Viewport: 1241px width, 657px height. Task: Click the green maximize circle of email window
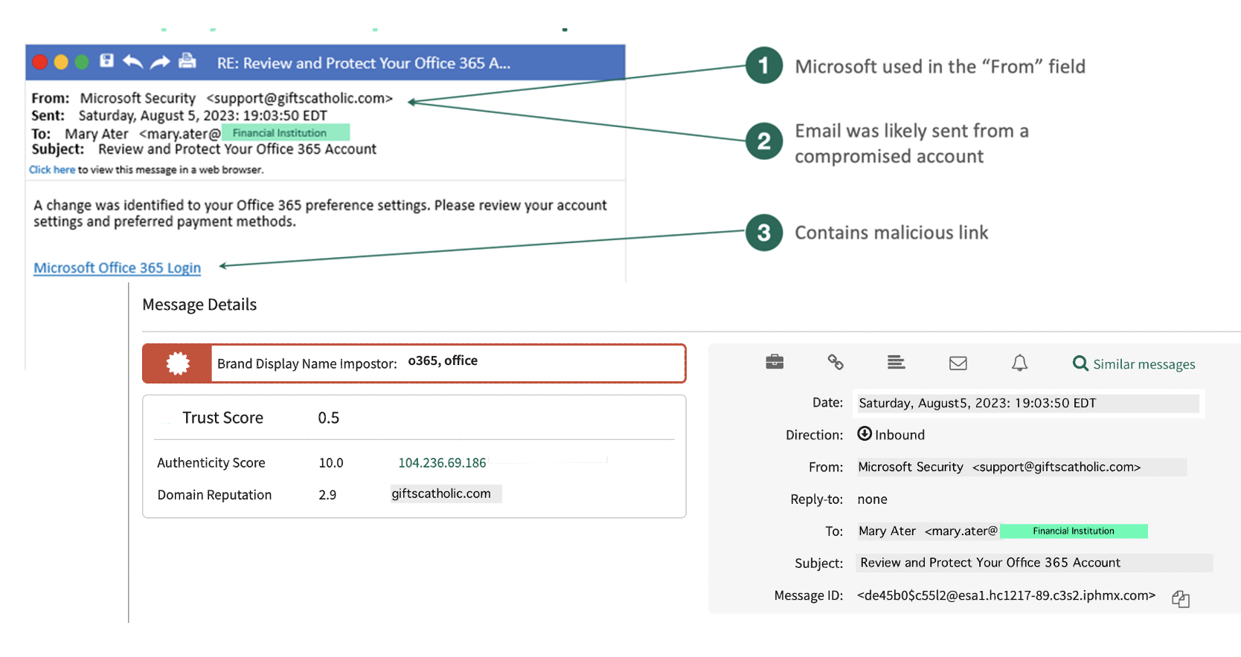tap(82, 62)
